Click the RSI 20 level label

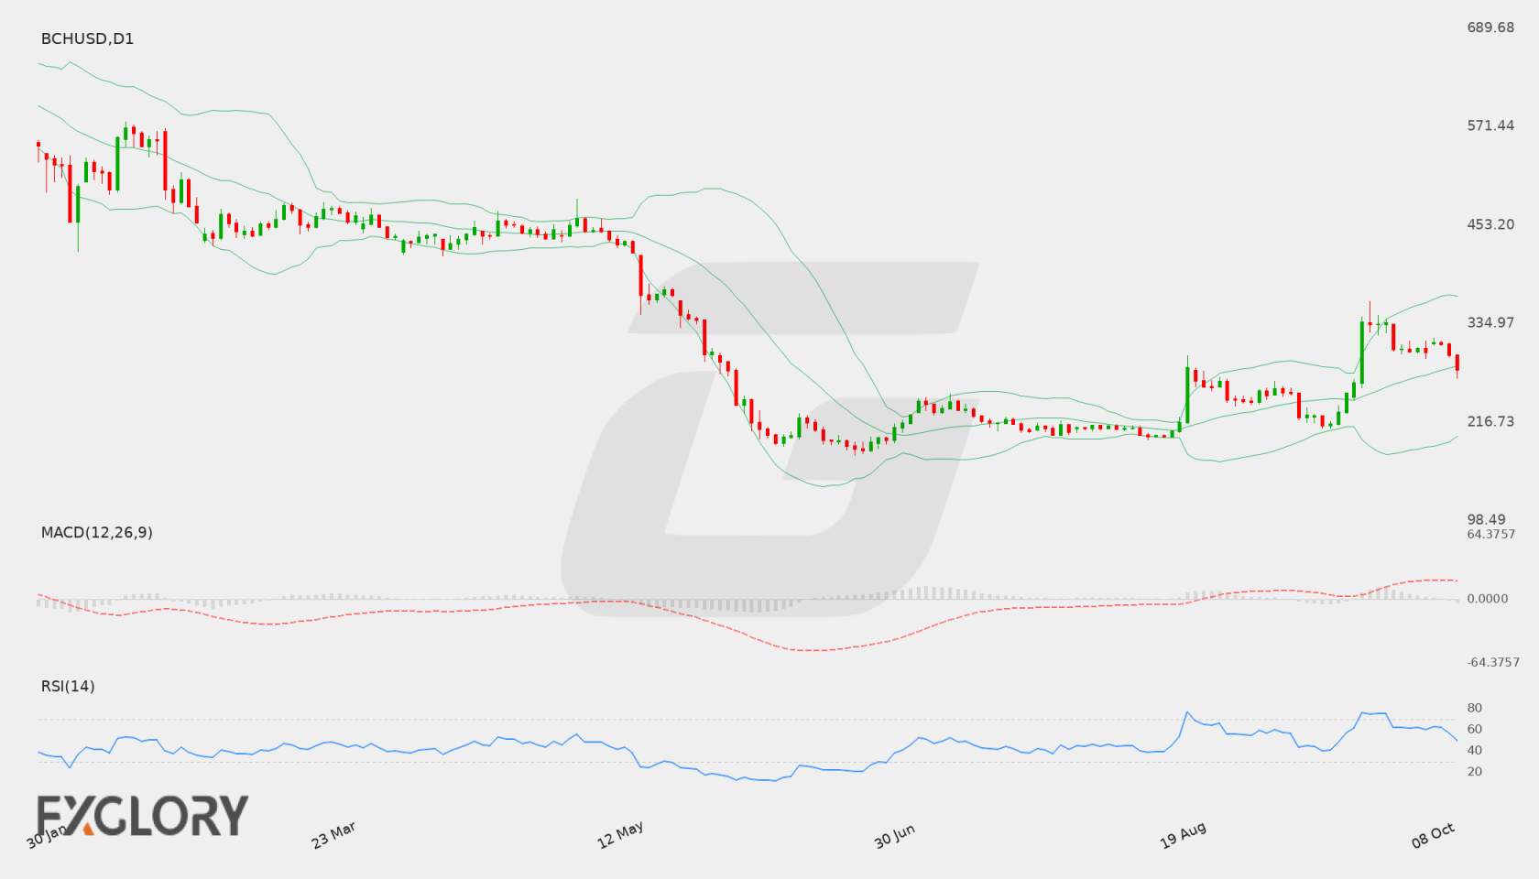pos(1475,771)
